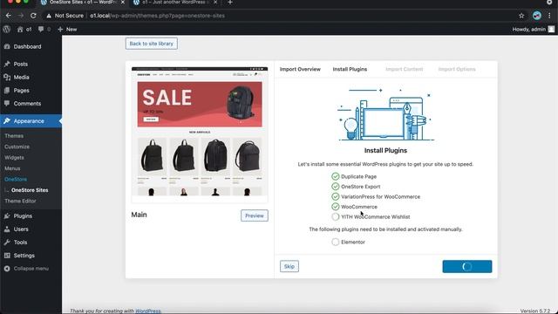Select the 'Version 5.7.2' footer text
Viewport: 558px width, 314px height.
[x=534, y=311]
